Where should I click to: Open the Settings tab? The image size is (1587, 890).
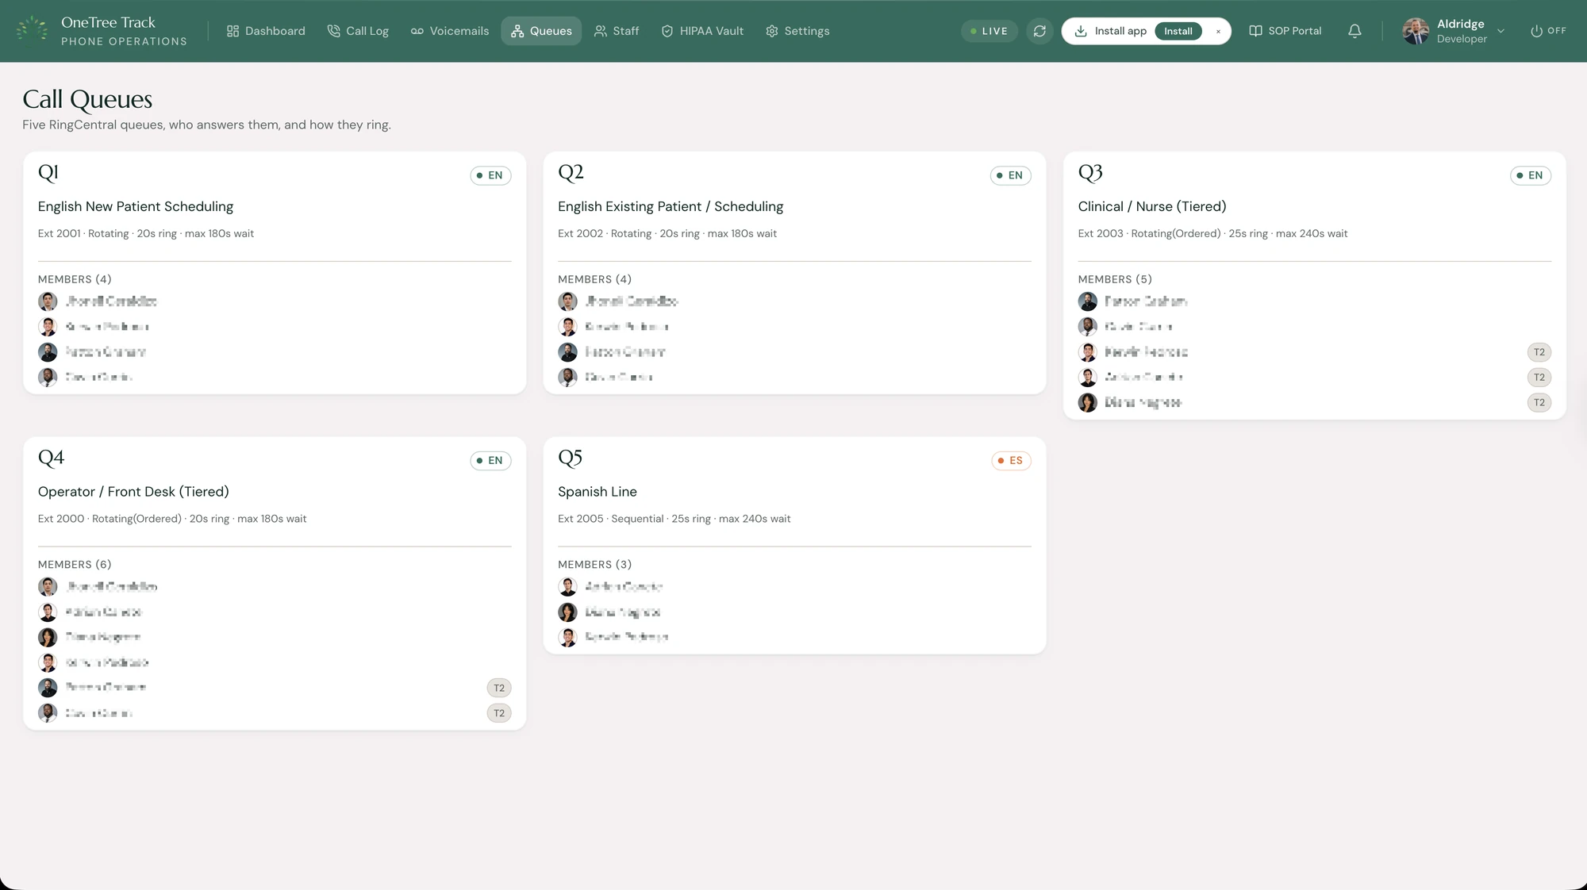797,31
